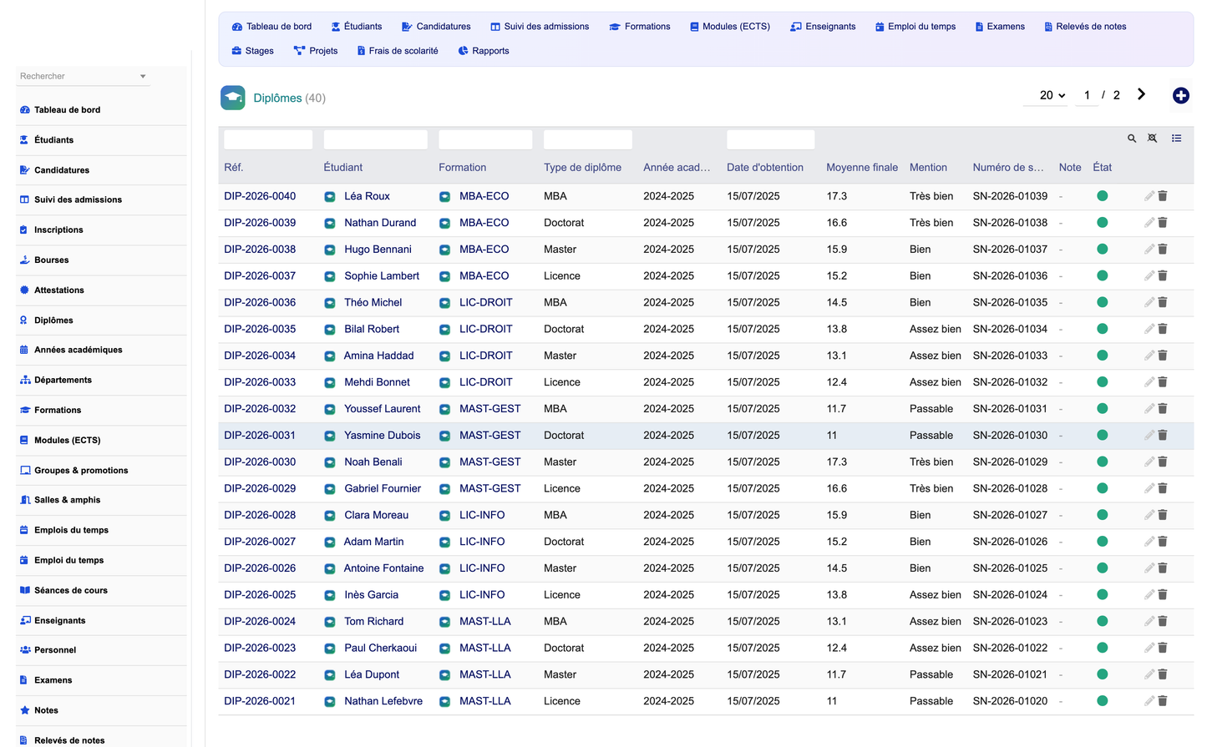Click serial number SN-2026-01030

point(1010,436)
